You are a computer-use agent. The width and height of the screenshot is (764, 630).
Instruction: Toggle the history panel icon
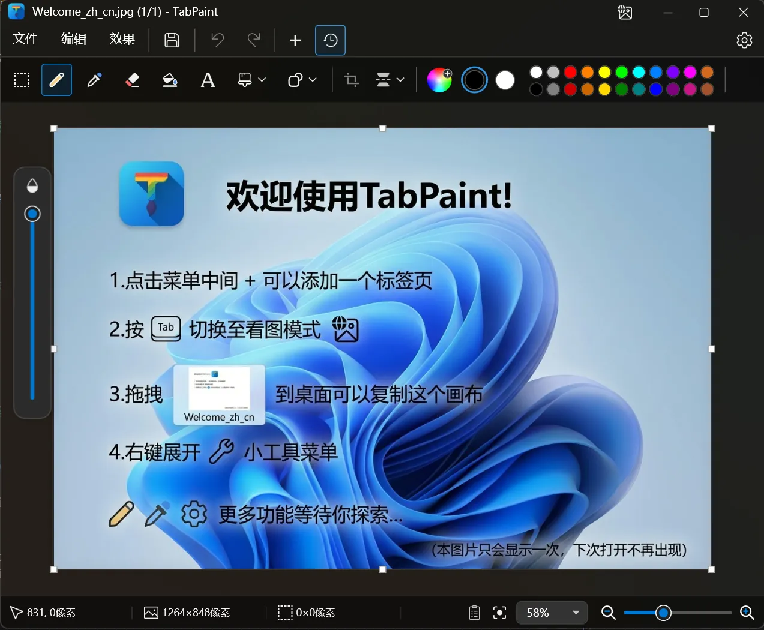tap(330, 40)
